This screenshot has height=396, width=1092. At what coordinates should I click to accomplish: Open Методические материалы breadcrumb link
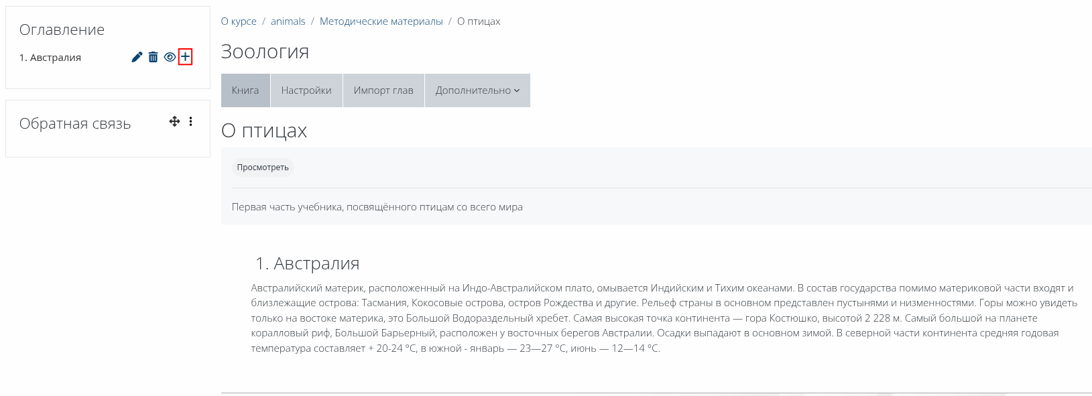[381, 21]
